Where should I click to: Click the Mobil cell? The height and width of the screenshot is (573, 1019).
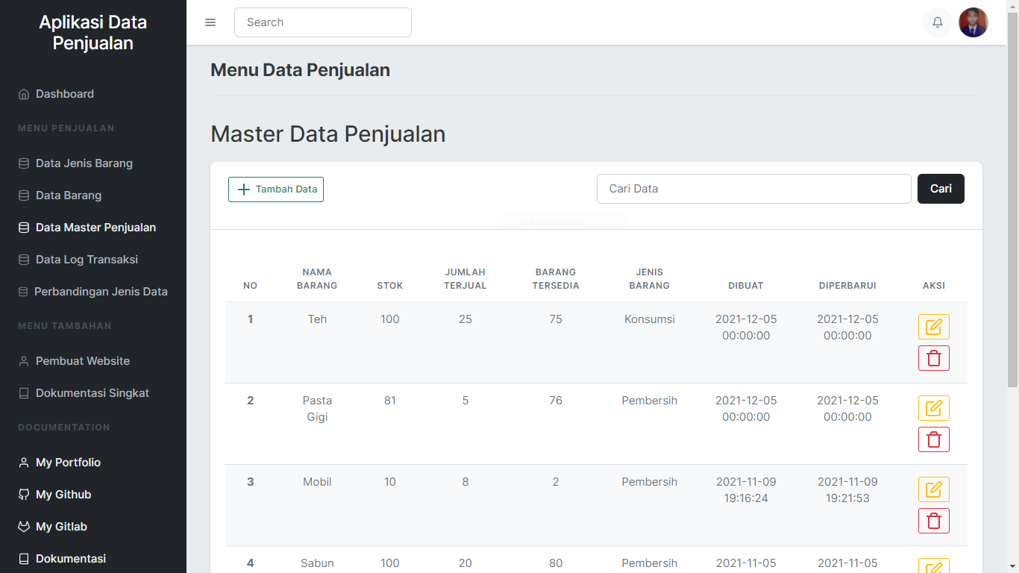pos(317,482)
